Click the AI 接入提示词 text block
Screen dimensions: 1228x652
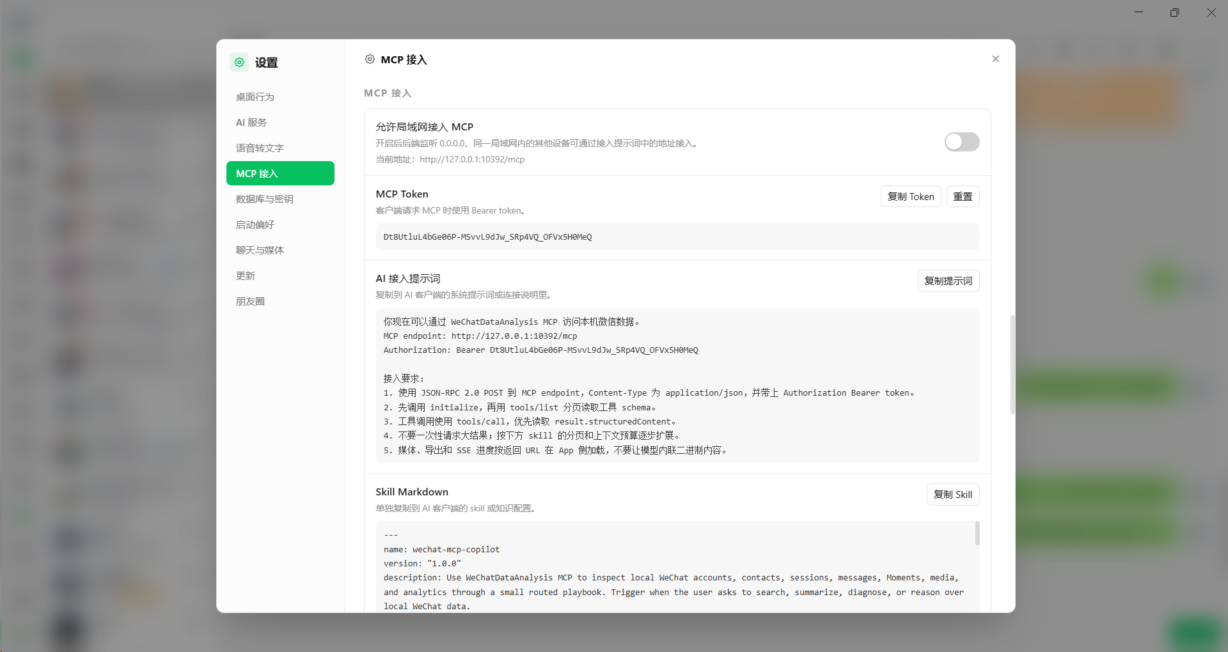pyautogui.click(x=677, y=385)
